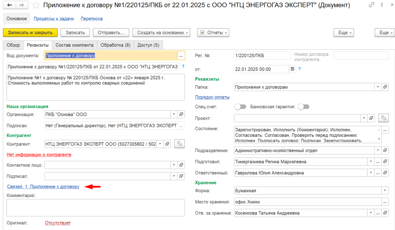The image size is (395, 230).
Task: Open the Контактное лицо record icon
Action: click(181, 165)
